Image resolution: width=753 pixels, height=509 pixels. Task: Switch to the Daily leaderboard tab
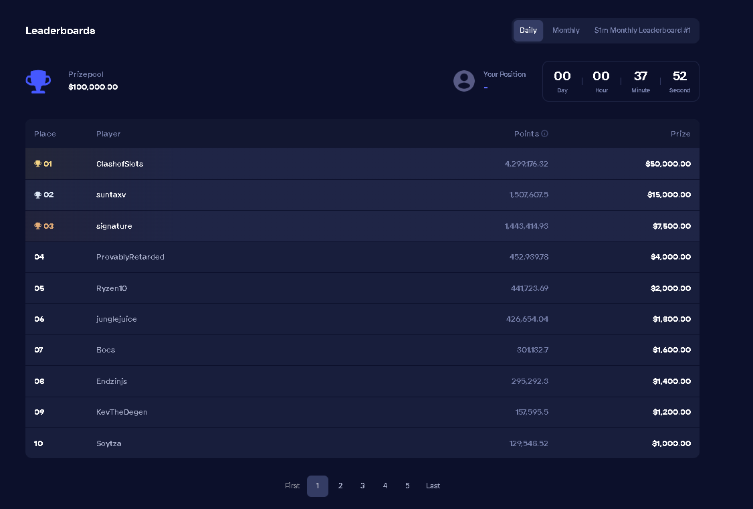click(x=528, y=30)
